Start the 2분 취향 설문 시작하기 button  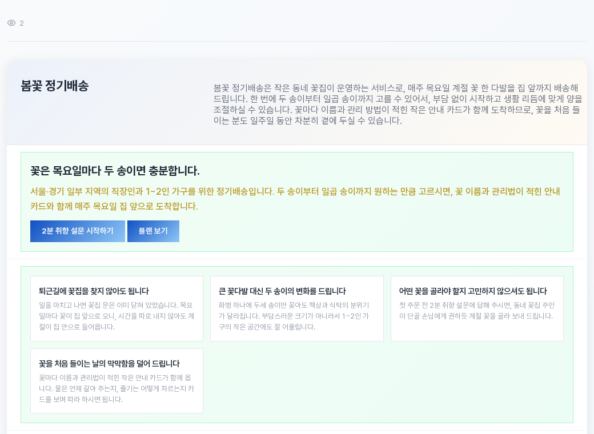pyautogui.click(x=78, y=231)
